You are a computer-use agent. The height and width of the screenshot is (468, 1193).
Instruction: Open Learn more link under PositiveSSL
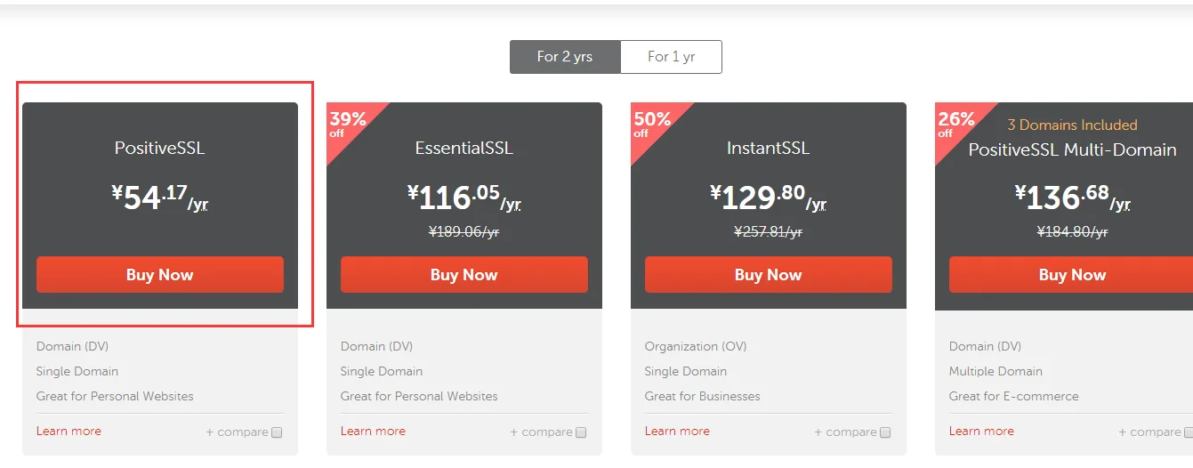[69, 432]
